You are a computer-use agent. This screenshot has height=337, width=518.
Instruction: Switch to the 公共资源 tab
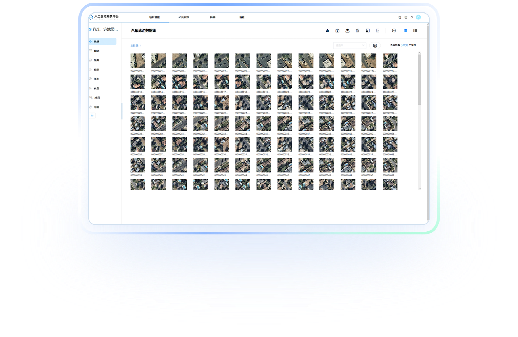183,17
